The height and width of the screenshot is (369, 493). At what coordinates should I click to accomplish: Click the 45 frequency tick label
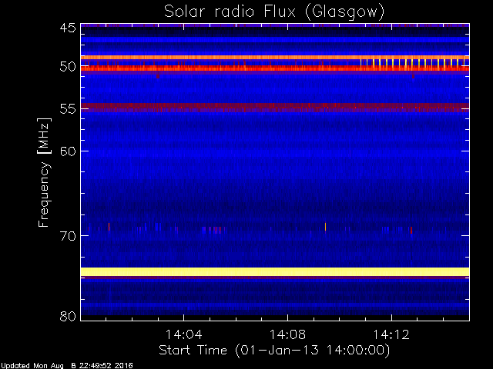point(68,28)
